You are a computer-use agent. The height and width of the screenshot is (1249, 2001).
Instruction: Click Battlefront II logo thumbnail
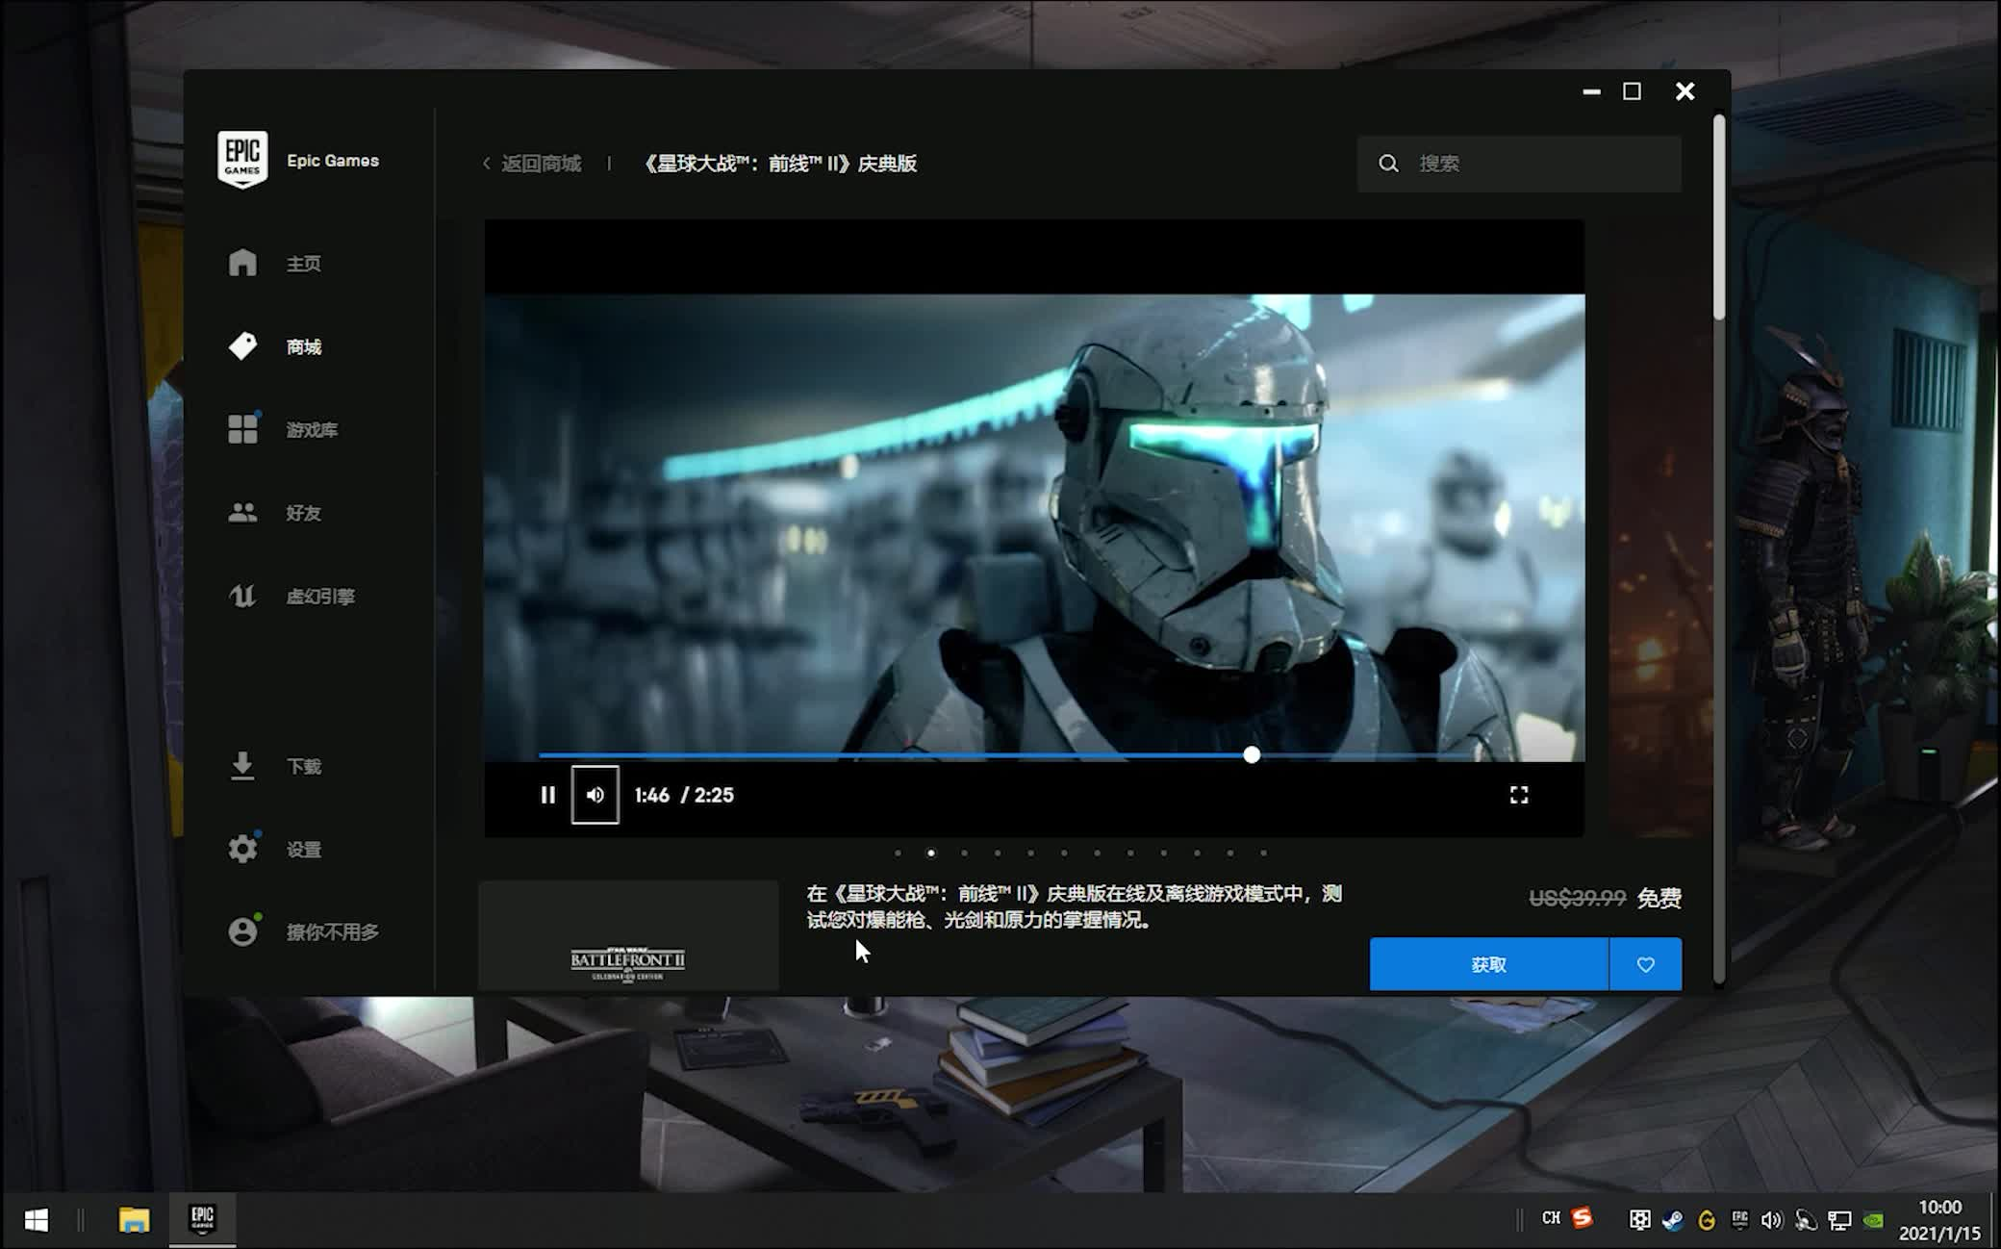(x=628, y=935)
